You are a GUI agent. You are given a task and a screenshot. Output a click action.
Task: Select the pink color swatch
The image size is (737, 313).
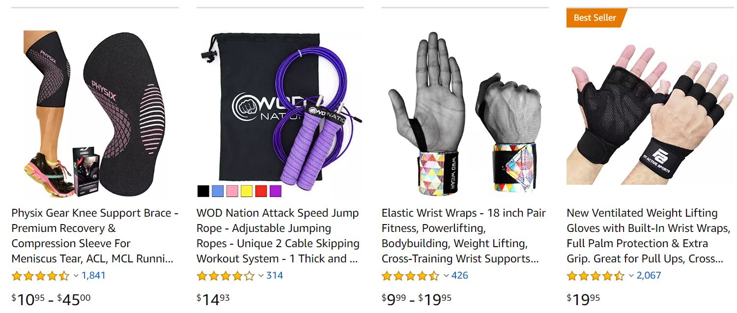[x=232, y=191]
